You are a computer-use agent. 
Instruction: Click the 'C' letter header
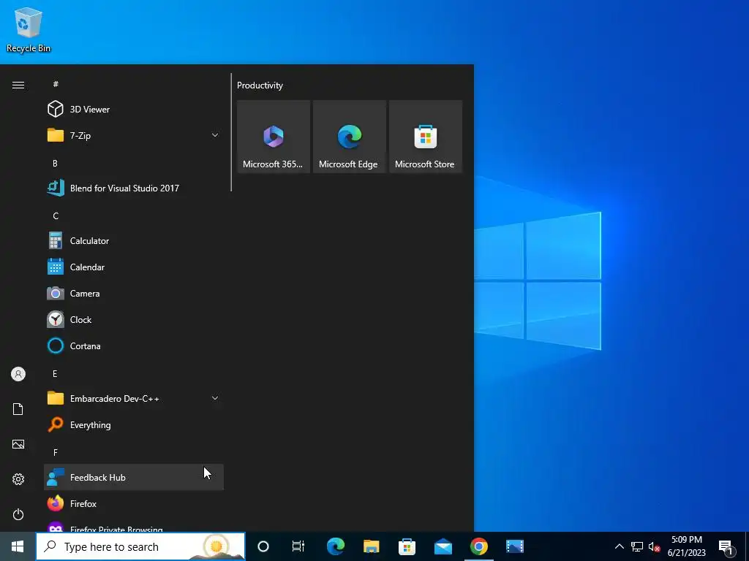point(56,216)
